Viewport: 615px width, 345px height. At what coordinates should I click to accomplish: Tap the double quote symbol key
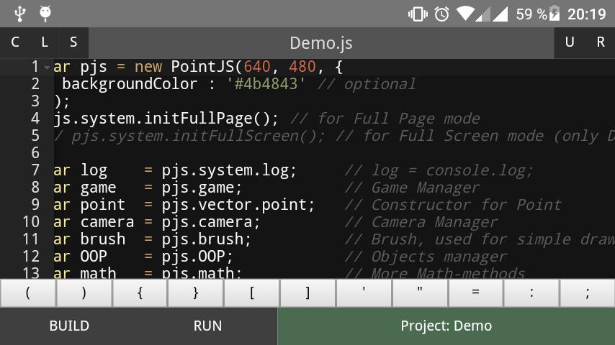[420, 293]
